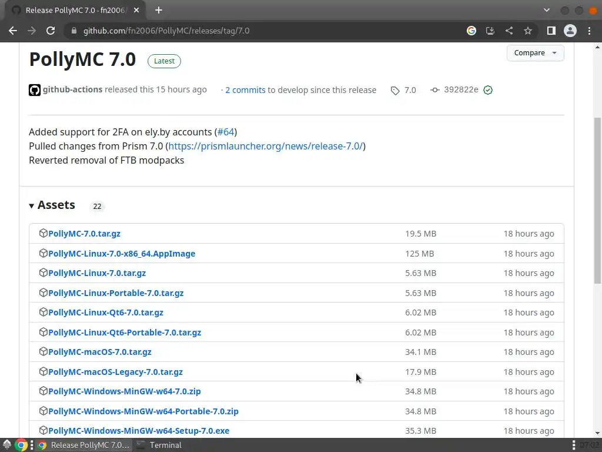Download PollyMC-Windows-MinGW-w64-Setup-7.0.exe
Image resolution: width=602 pixels, height=452 pixels.
(x=139, y=431)
